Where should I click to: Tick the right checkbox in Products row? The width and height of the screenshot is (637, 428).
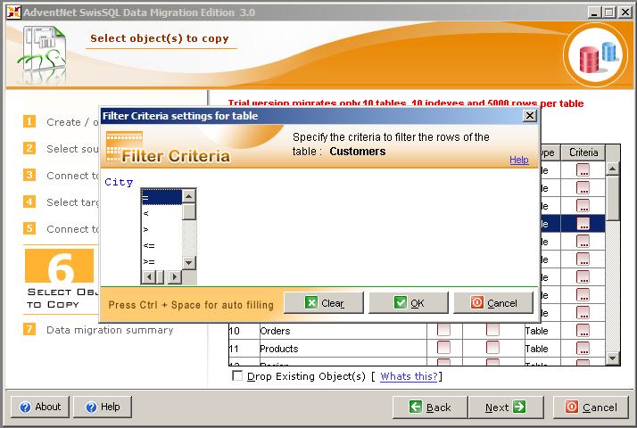[492, 348]
